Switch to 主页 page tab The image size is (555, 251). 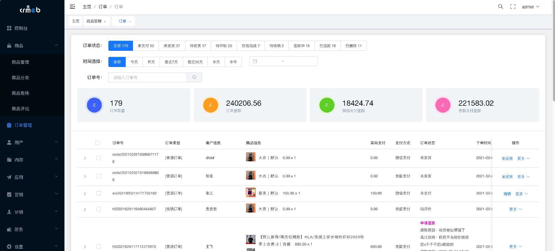point(76,21)
